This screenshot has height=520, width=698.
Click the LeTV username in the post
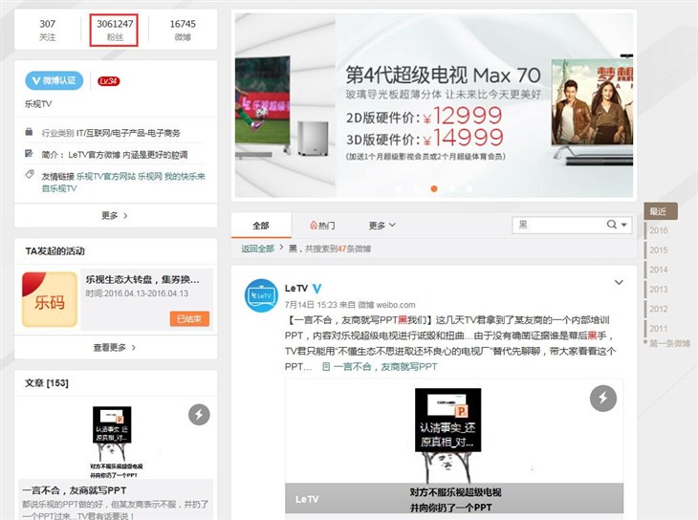tap(296, 289)
